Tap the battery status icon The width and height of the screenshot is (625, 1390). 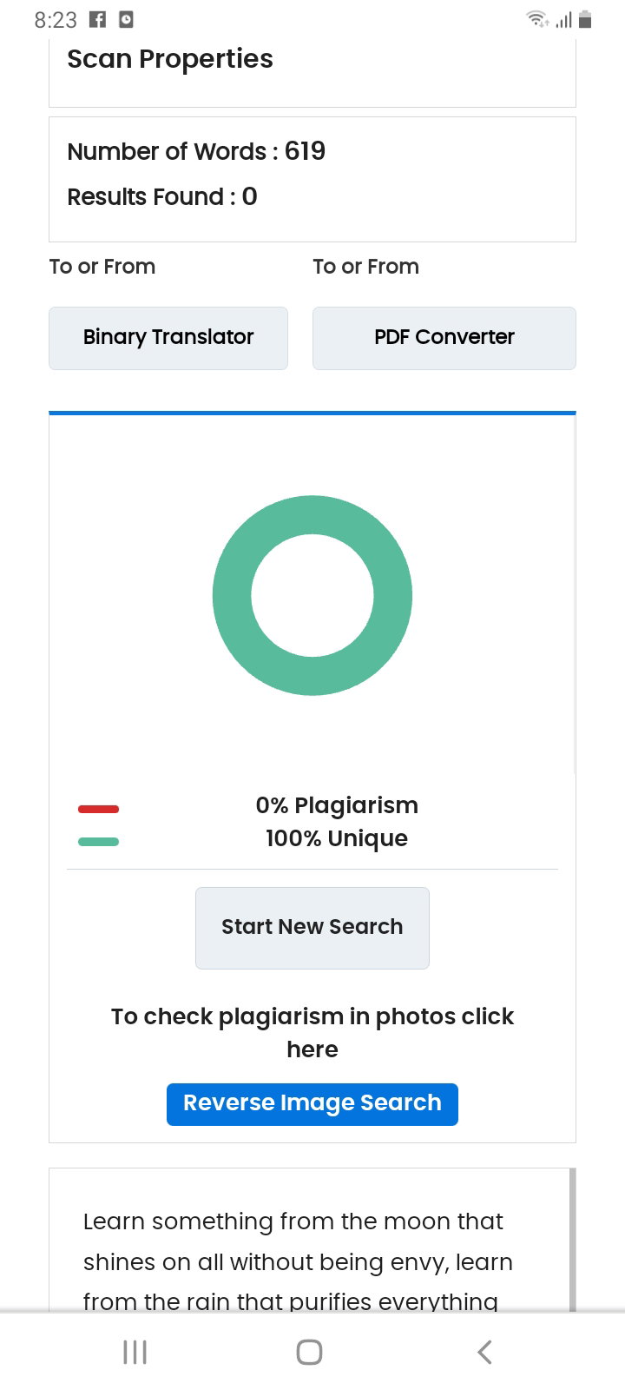click(x=585, y=19)
